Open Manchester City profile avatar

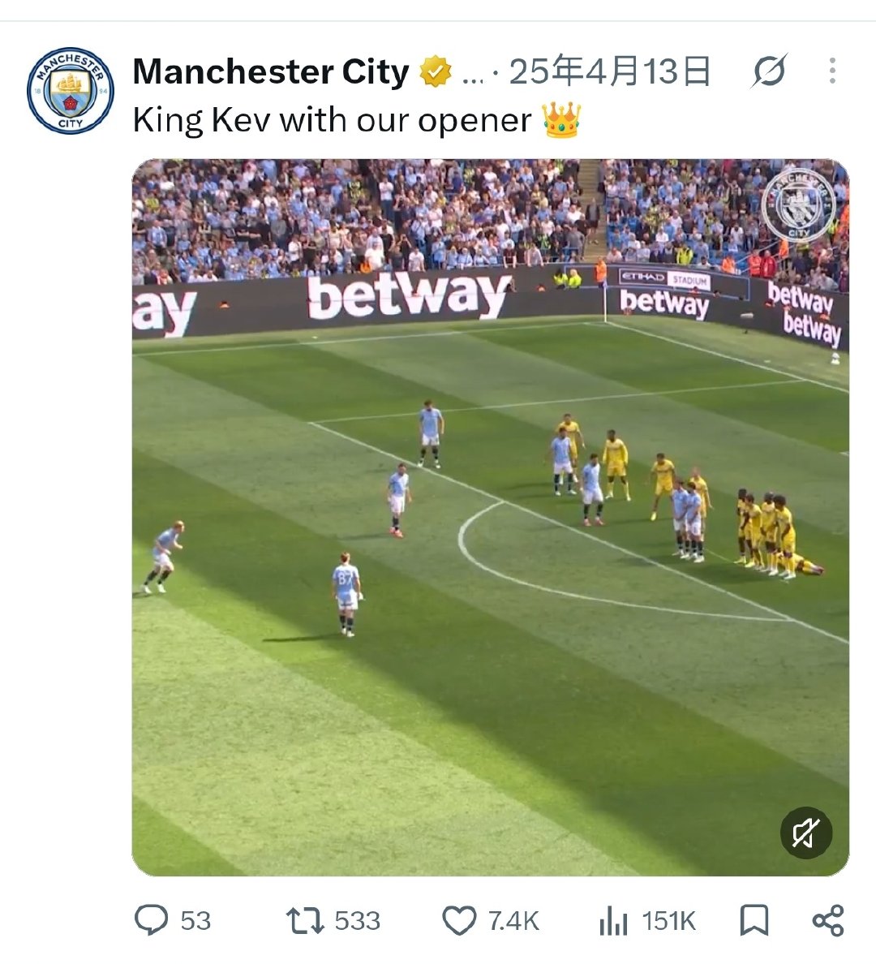coord(70,90)
